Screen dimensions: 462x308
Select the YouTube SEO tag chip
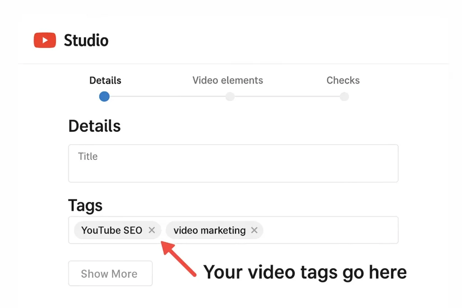coord(118,230)
